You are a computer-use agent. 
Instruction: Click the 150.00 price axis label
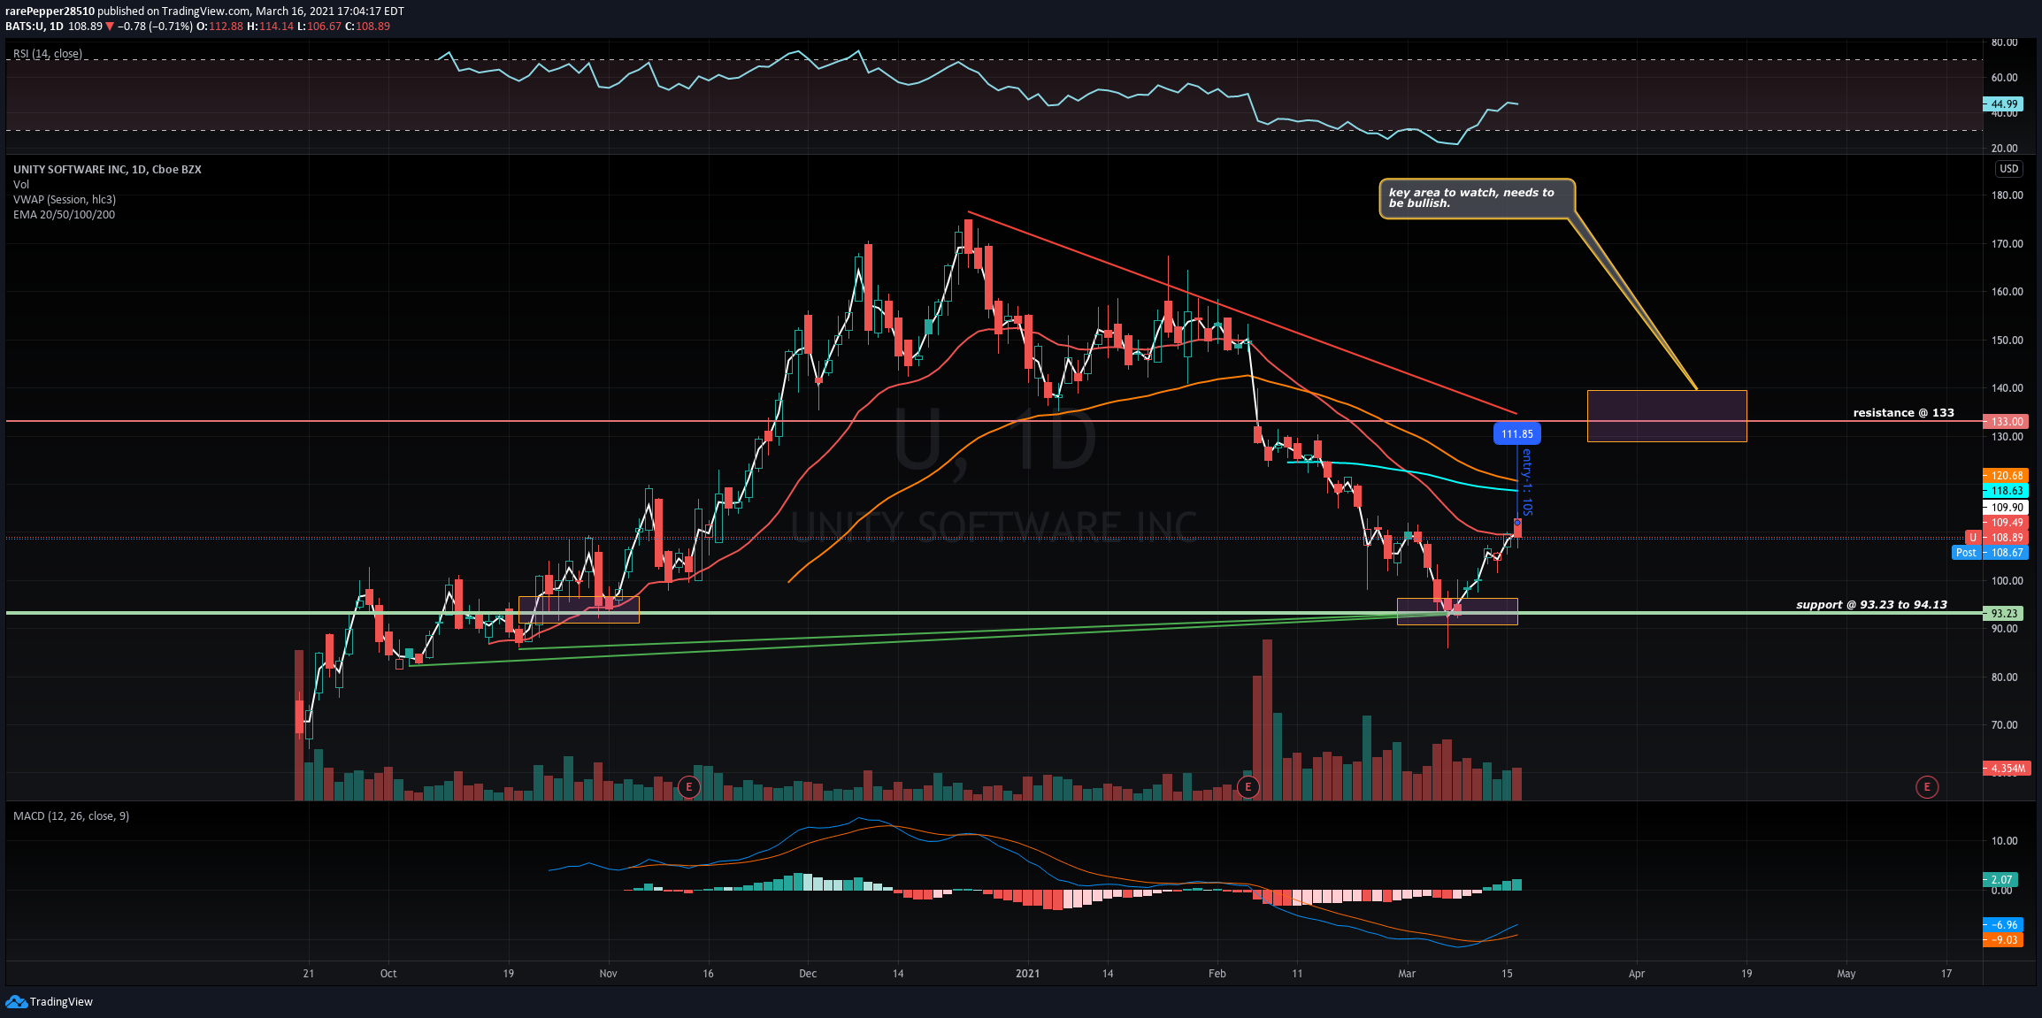click(2007, 341)
